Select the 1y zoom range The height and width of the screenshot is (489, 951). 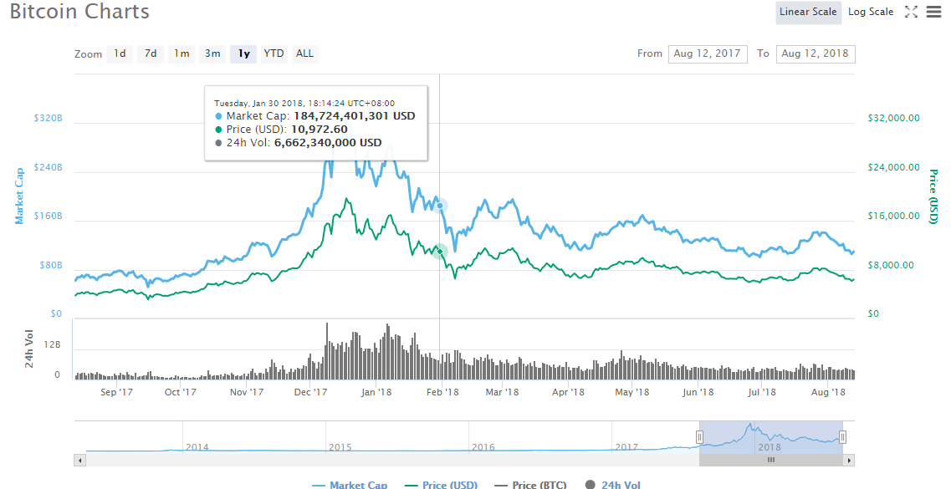243,54
